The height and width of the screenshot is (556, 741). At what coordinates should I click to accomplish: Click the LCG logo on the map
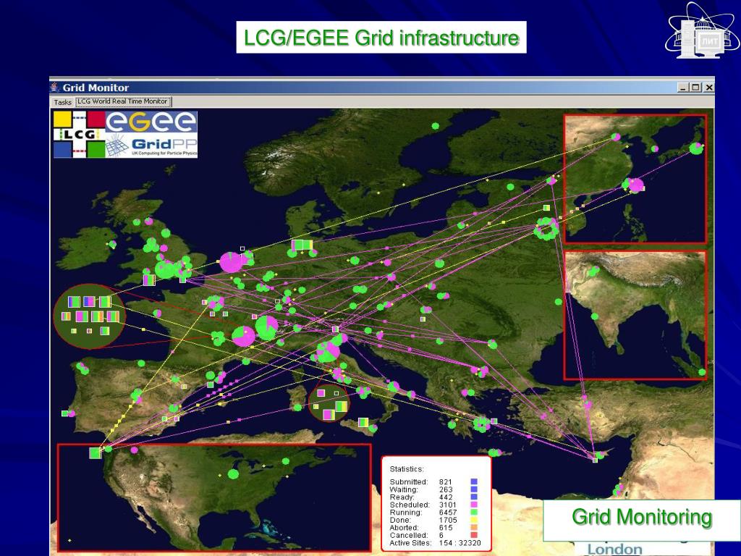pos(79,134)
